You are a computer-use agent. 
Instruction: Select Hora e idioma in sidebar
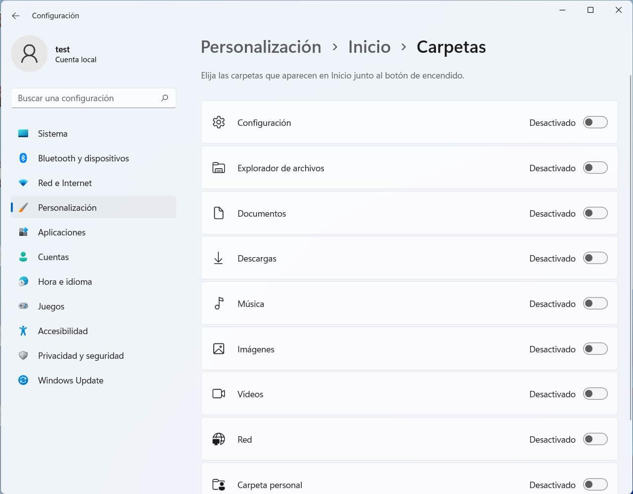(x=65, y=281)
